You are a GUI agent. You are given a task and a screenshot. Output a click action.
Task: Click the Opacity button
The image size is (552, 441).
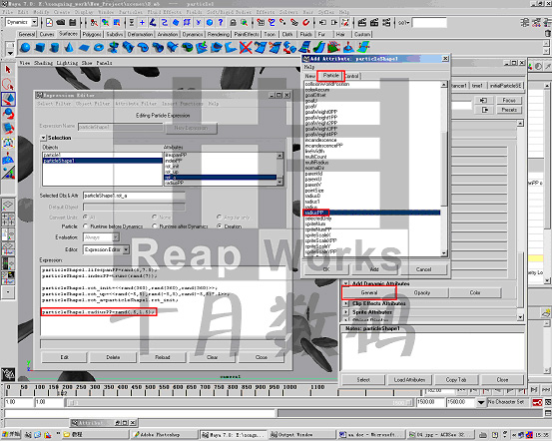[422, 292]
